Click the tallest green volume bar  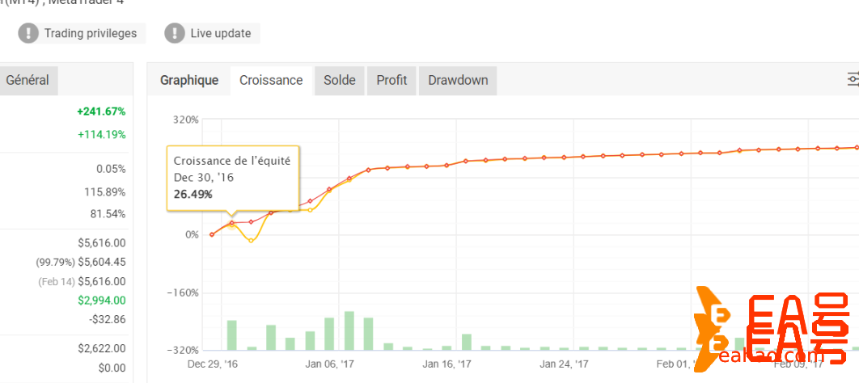click(x=349, y=330)
